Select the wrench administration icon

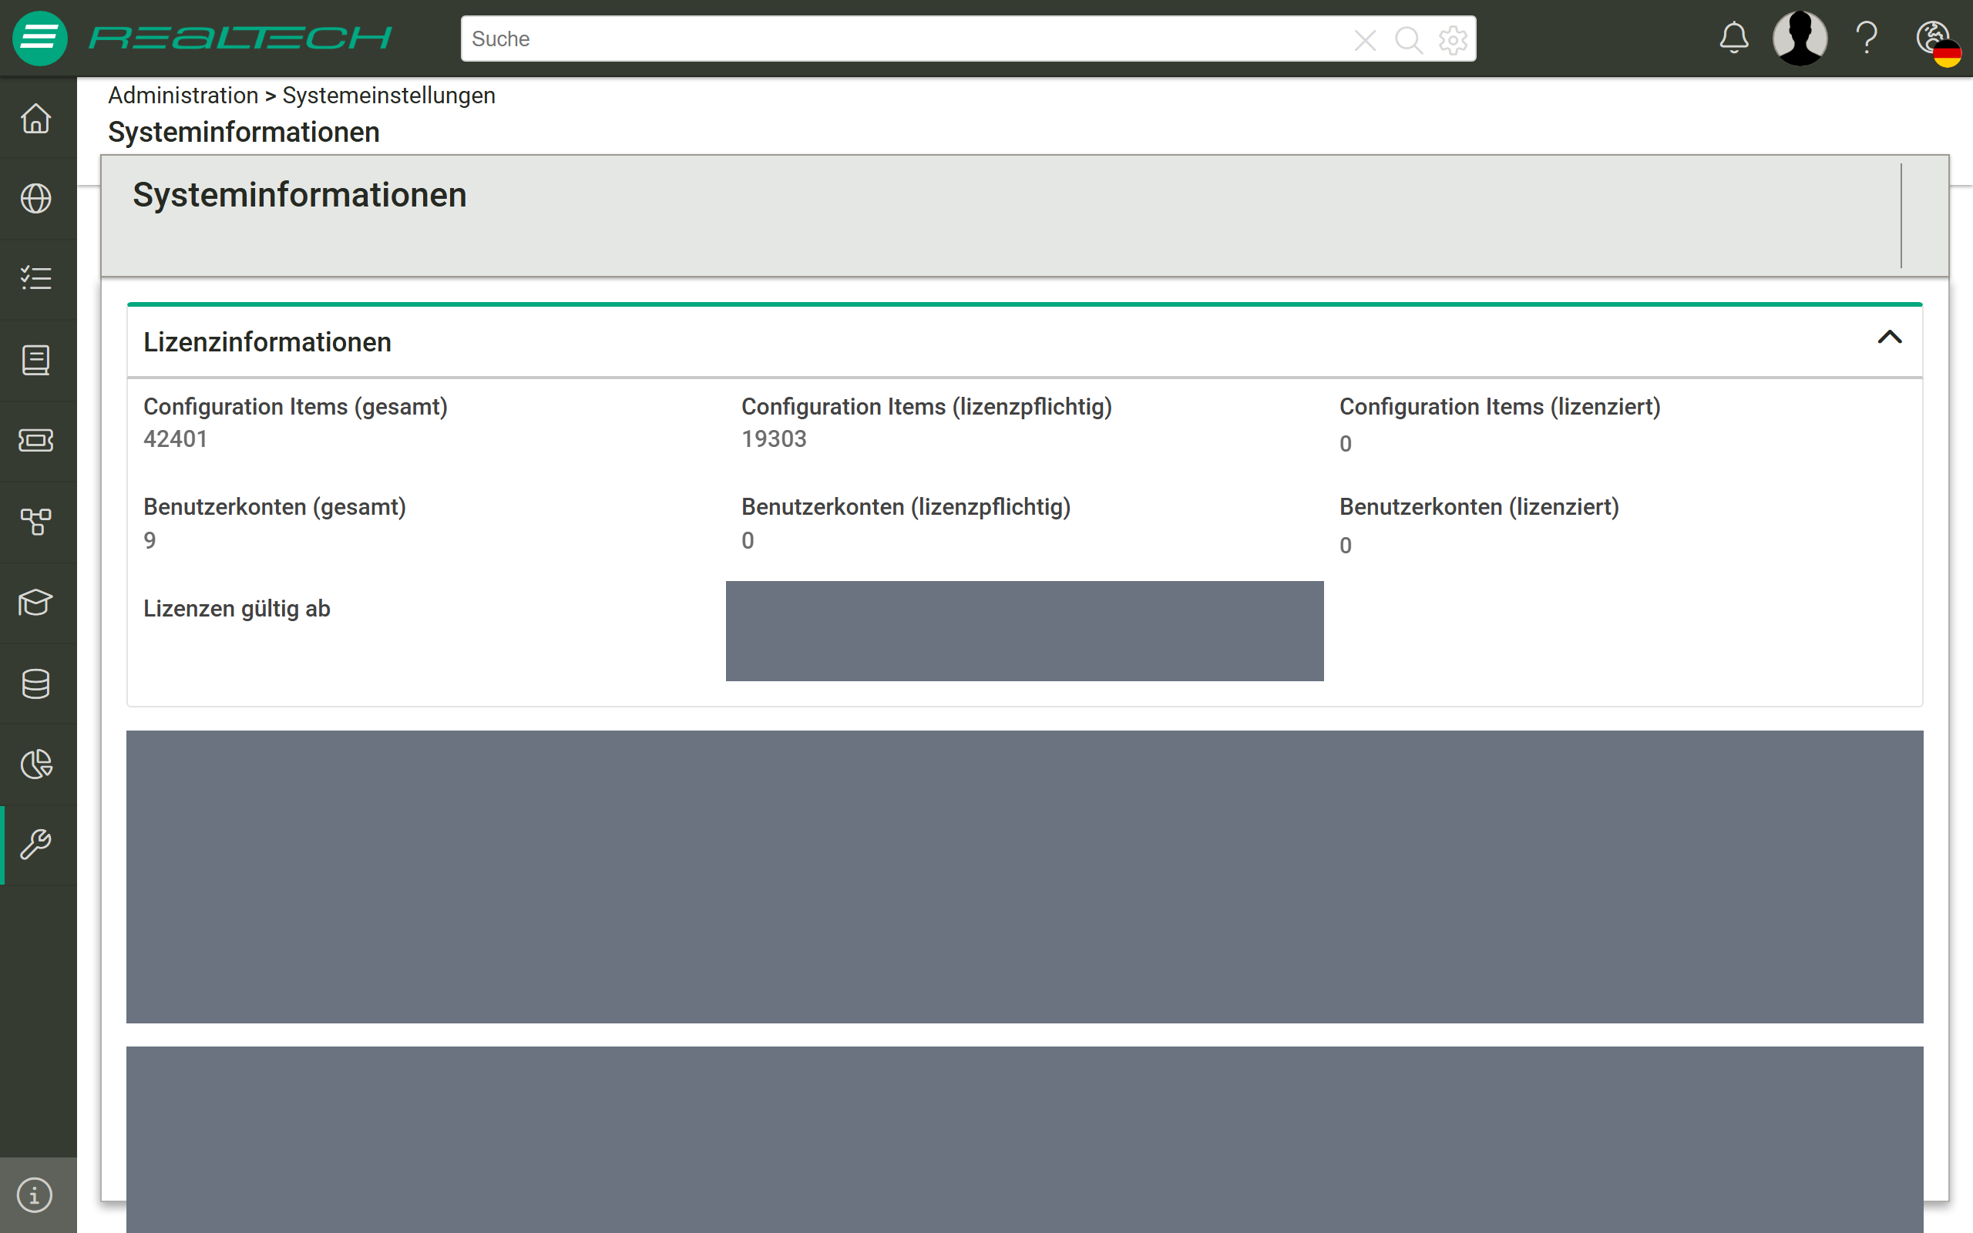click(36, 845)
